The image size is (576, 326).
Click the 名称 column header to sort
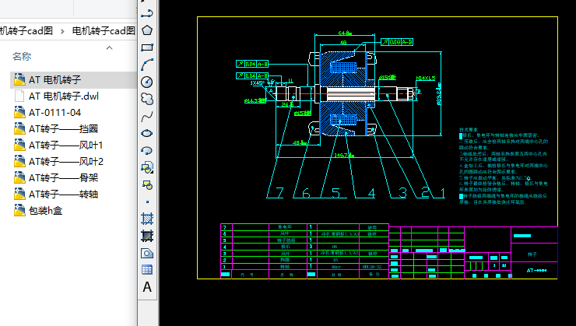pos(22,57)
